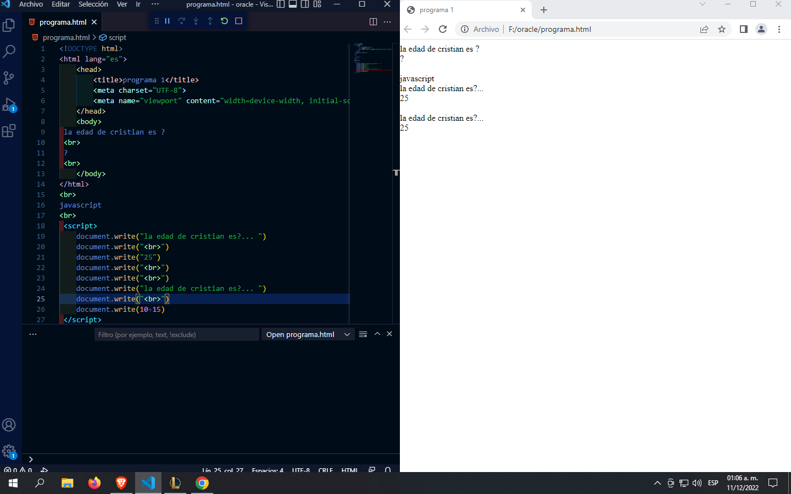The height and width of the screenshot is (494, 791).
Task: View site information icon next to Archivo
Action: [465, 29]
